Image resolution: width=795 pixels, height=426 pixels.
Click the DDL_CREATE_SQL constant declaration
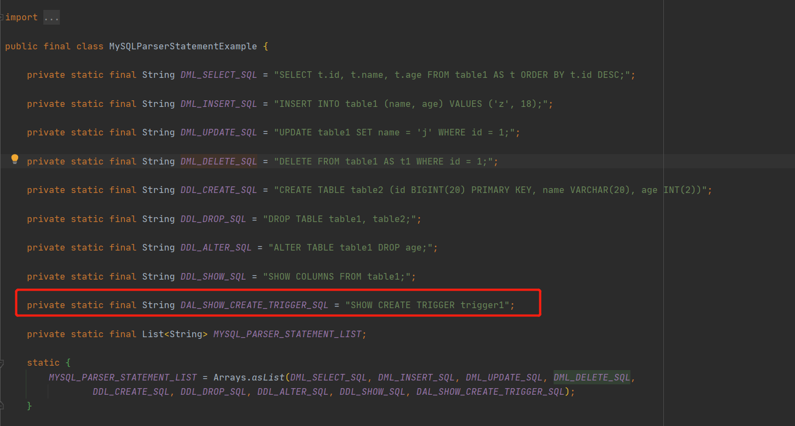pyautogui.click(x=218, y=190)
